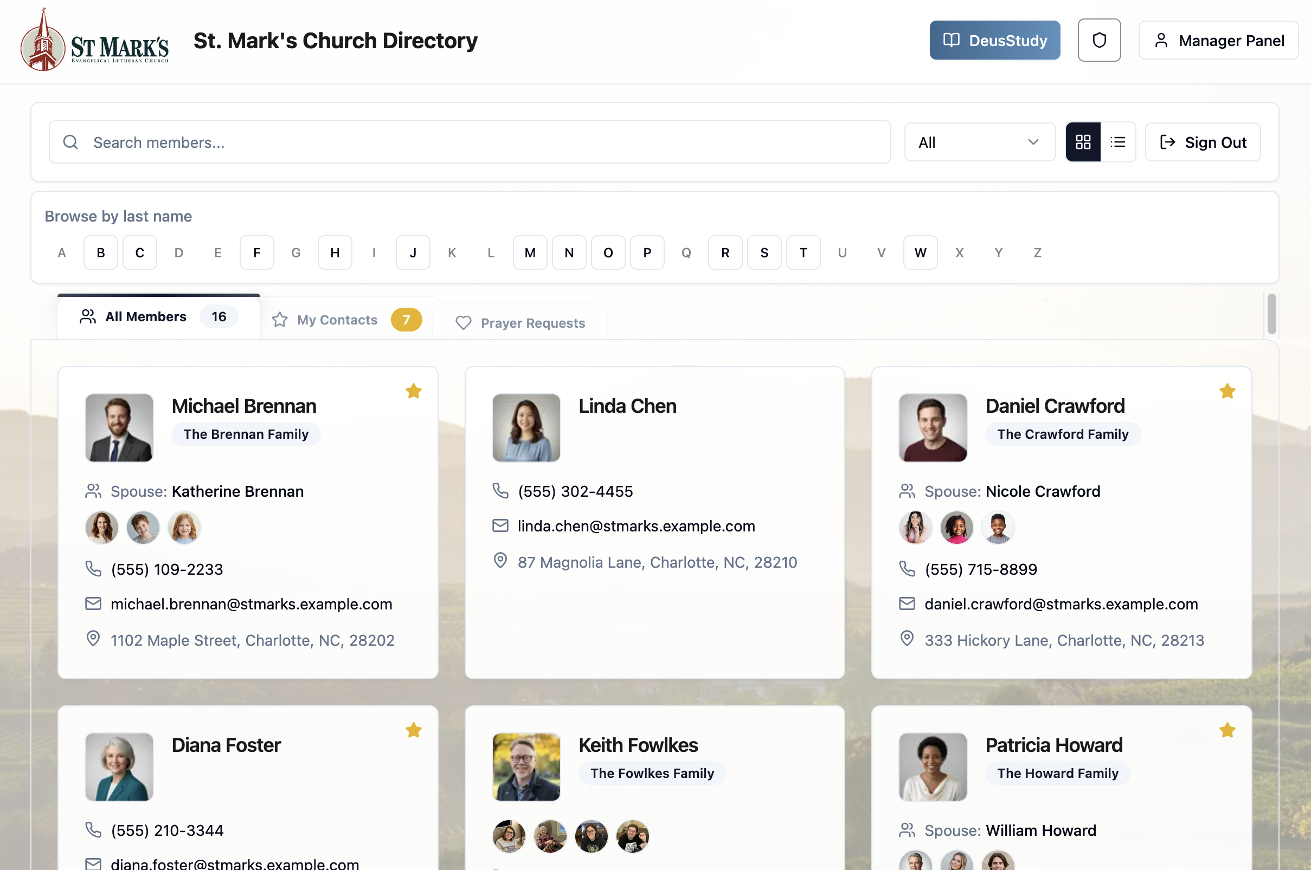Open DeusStudy button
Image resolution: width=1311 pixels, height=870 pixels.
click(994, 40)
